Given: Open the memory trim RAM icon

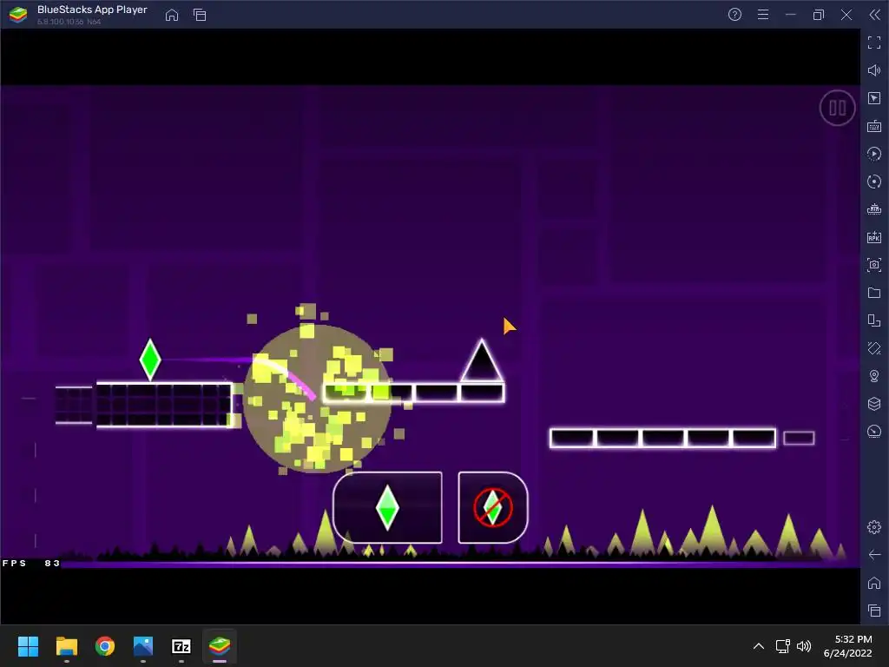Looking at the screenshot, I should (874, 209).
